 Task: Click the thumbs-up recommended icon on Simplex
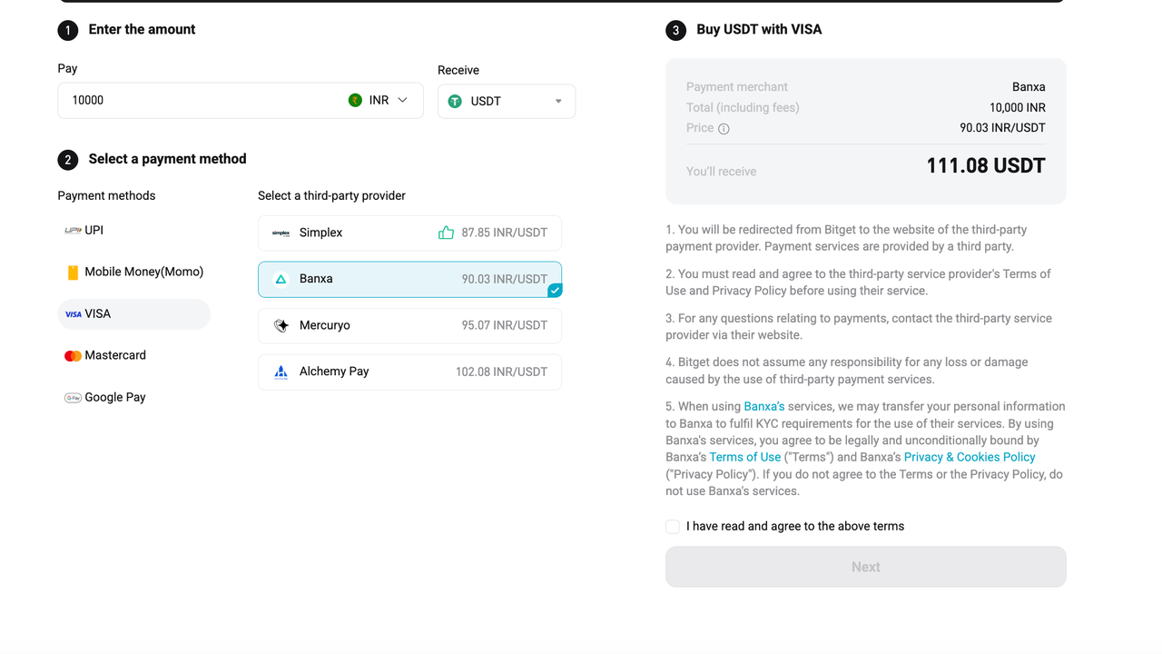coord(446,233)
